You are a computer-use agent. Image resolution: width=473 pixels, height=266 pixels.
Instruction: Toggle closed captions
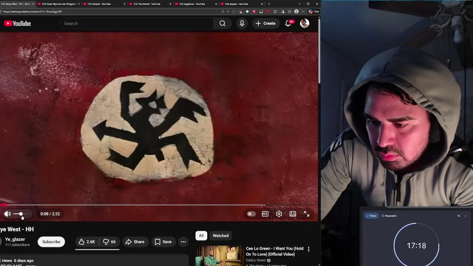point(265,214)
